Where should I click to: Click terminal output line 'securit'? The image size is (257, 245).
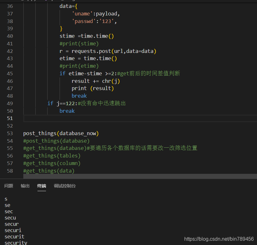click(x=14, y=236)
